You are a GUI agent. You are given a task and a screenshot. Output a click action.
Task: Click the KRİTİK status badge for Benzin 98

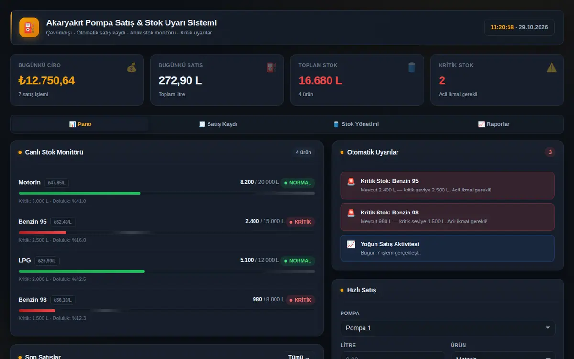[x=300, y=300]
